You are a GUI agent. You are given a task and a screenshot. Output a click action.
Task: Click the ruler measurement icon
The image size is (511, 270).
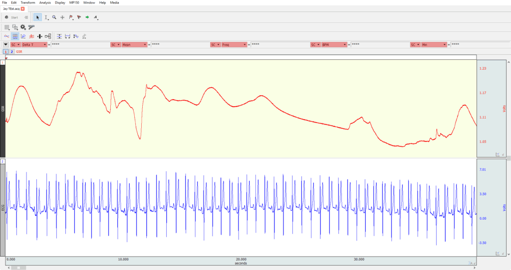[x=31, y=27]
